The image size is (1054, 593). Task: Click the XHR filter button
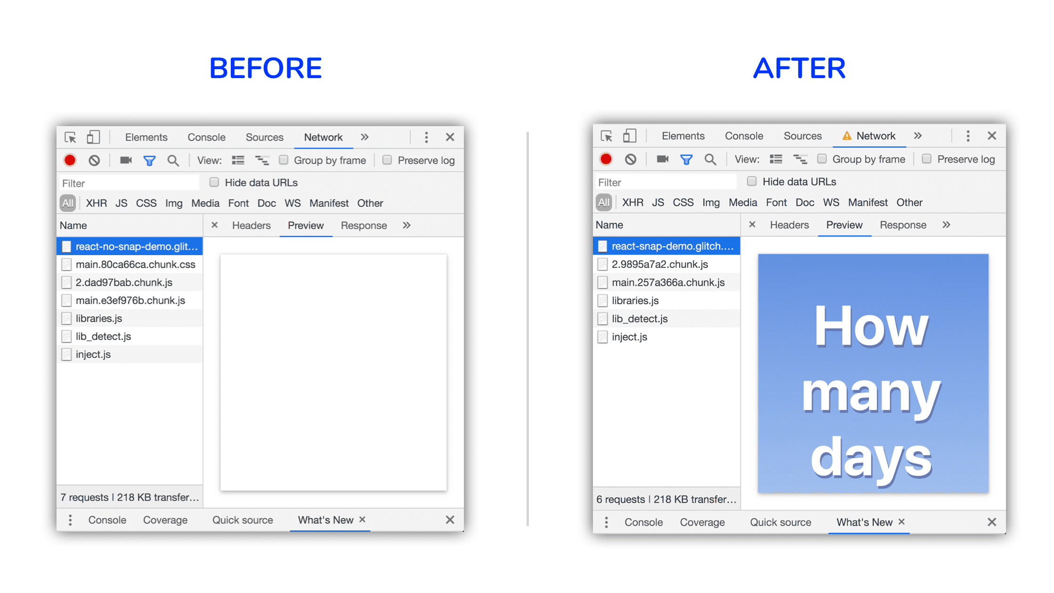96,203
